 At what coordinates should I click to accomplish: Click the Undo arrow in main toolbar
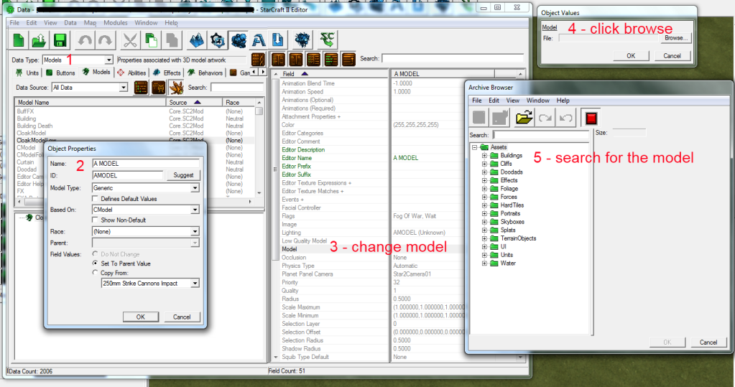[x=85, y=40]
